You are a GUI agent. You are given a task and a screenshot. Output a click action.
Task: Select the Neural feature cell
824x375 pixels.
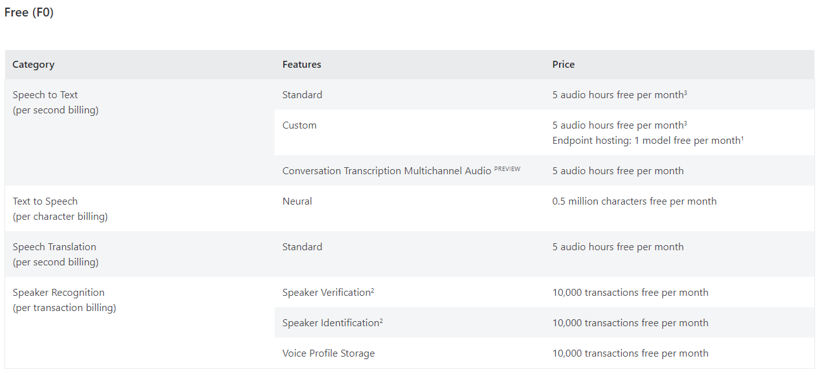(297, 201)
